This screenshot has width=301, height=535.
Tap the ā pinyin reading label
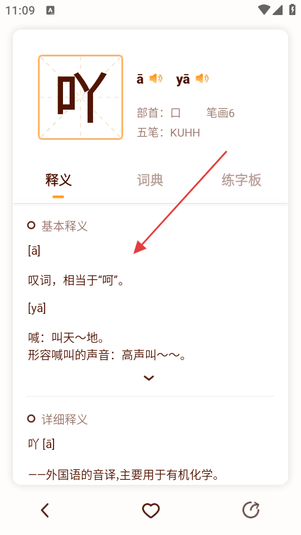click(140, 79)
